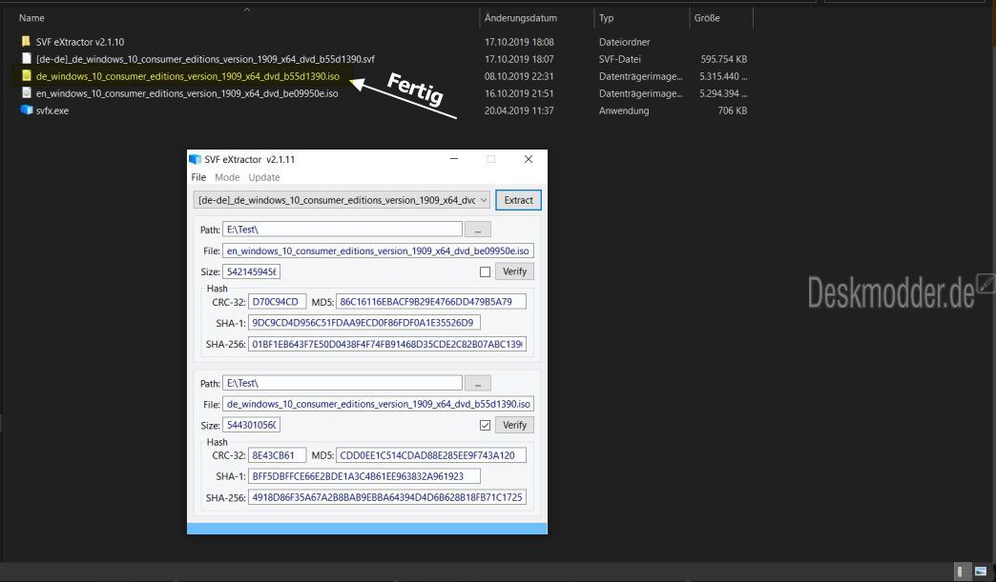
Task: Click the expand icon beside Deskmodder.de image
Action: (x=986, y=284)
